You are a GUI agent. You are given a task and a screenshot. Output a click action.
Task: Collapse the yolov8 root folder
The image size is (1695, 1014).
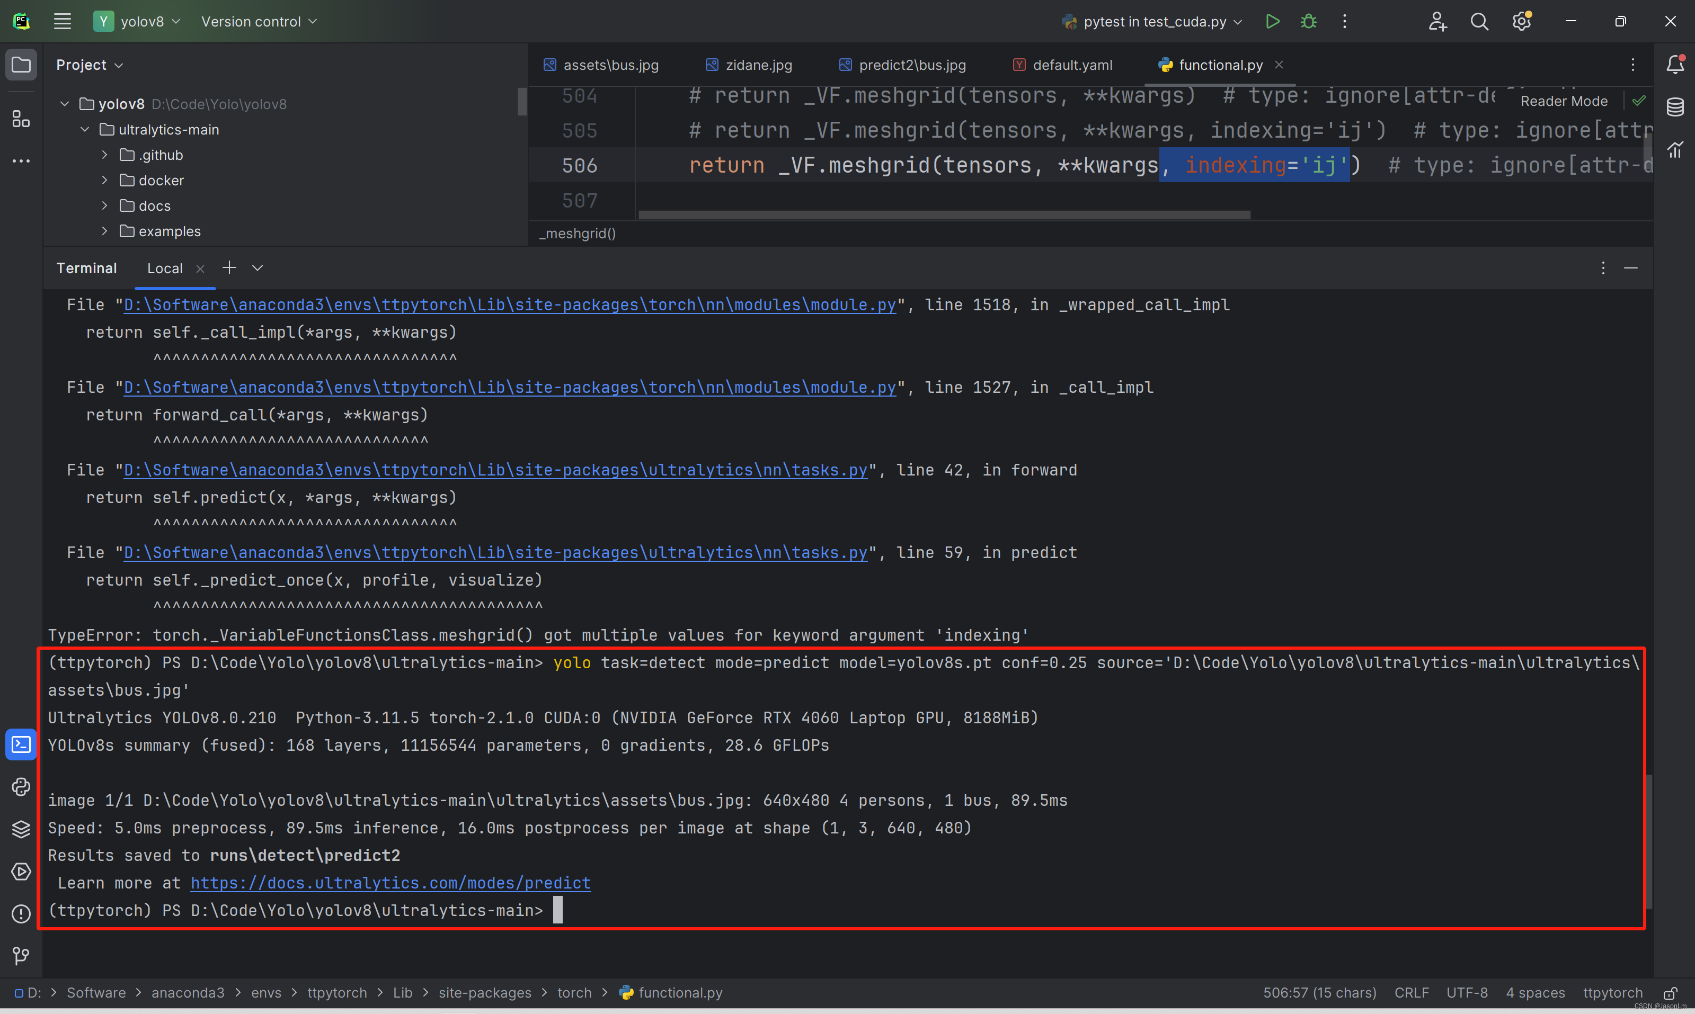pyautogui.click(x=64, y=104)
